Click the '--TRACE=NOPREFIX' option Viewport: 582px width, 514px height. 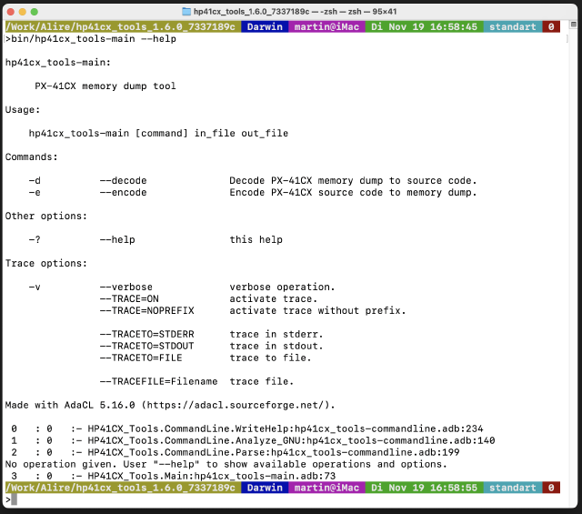[146, 311]
